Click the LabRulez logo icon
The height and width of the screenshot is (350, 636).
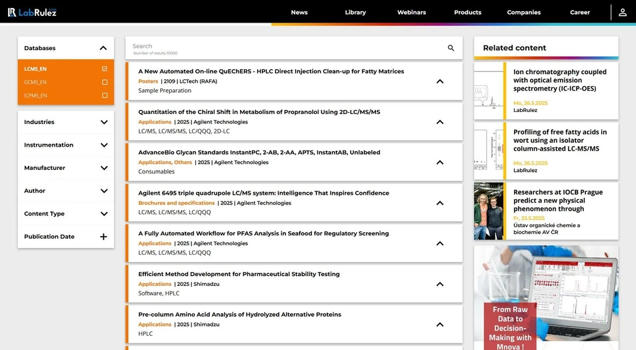[x=12, y=12]
